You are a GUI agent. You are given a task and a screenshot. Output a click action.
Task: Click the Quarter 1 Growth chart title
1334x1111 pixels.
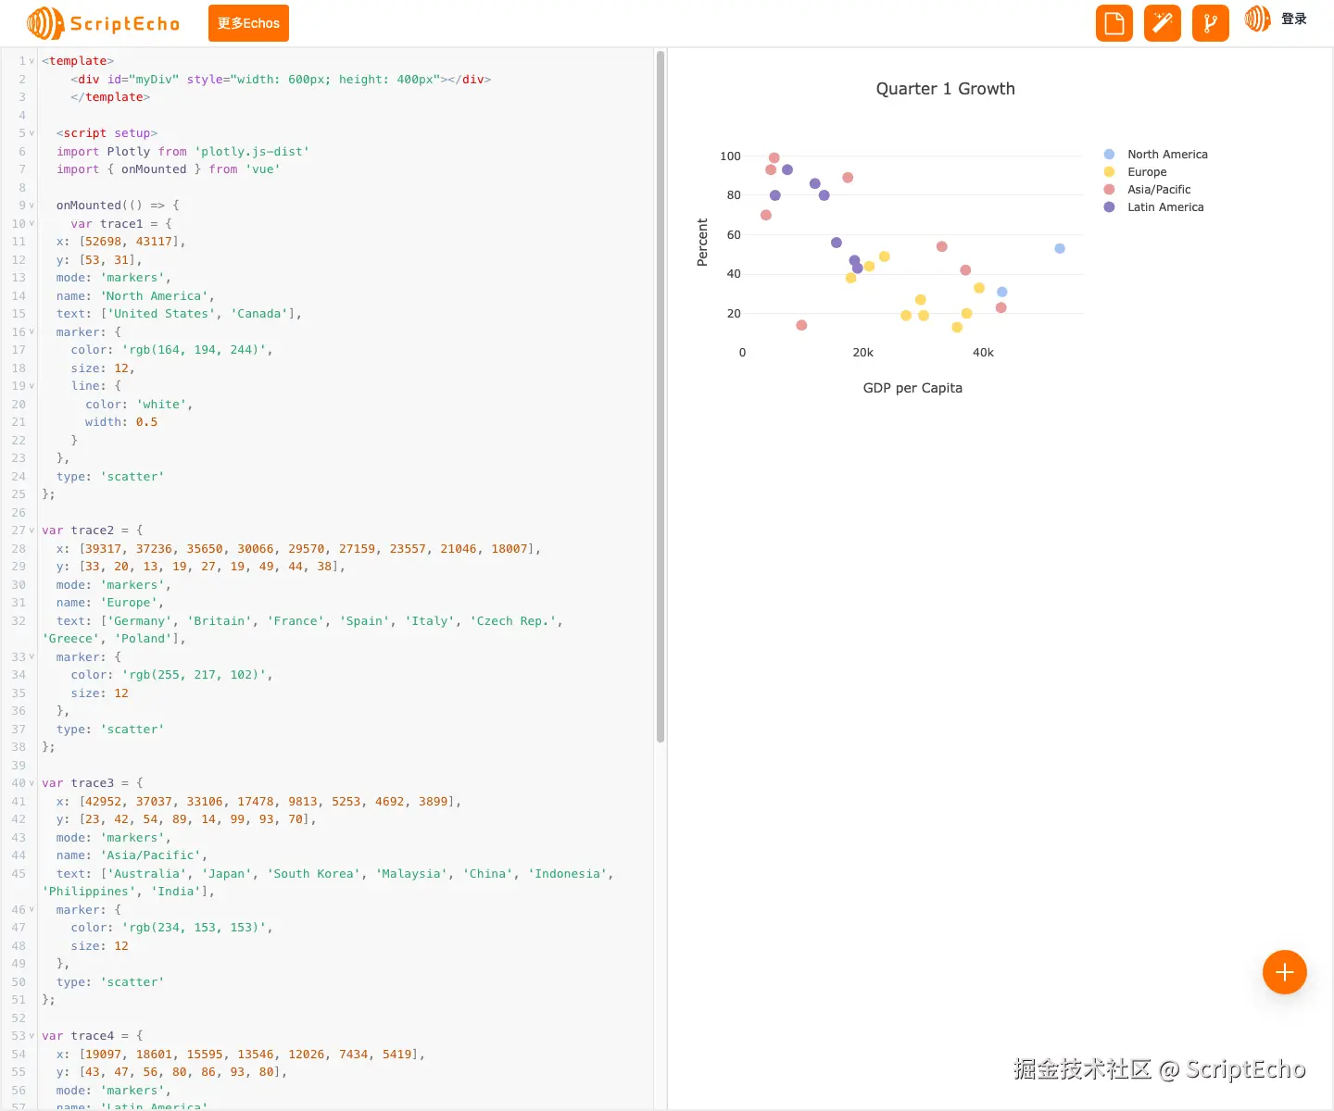[946, 89]
